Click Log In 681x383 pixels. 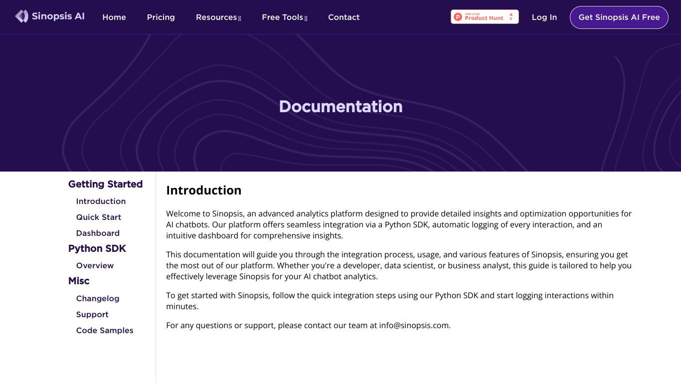tap(544, 17)
